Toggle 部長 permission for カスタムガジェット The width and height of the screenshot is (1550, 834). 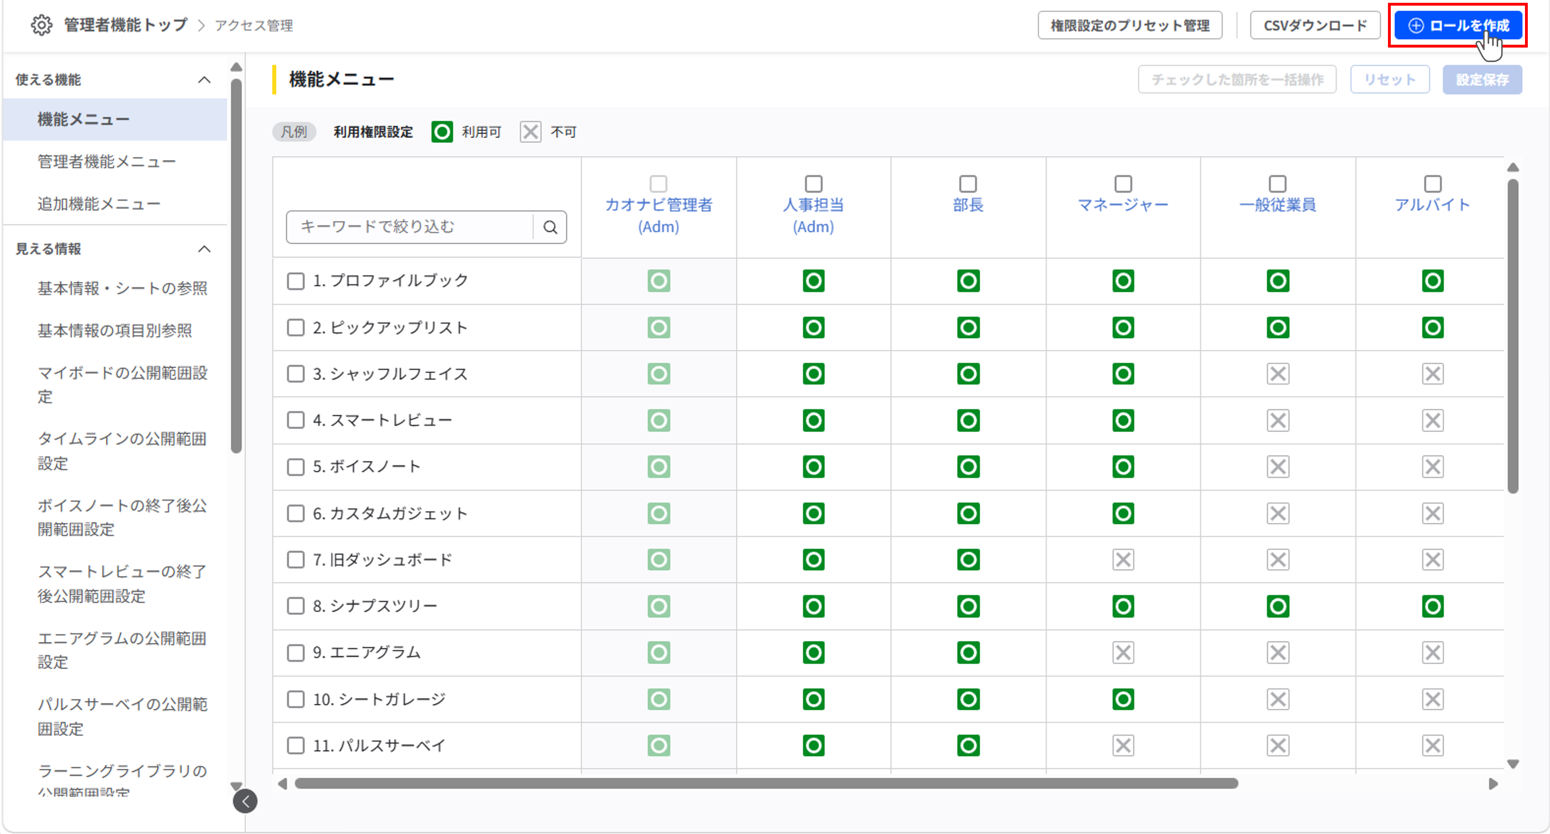point(968,513)
